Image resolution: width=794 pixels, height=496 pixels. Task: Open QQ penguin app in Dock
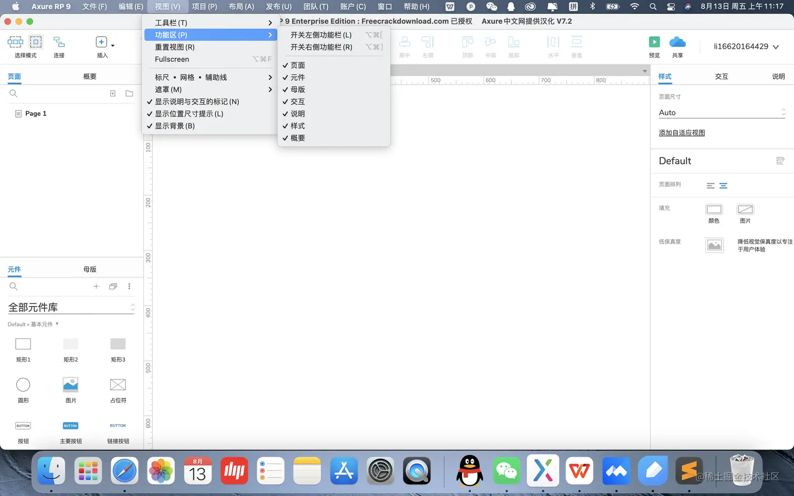point(469,471)
